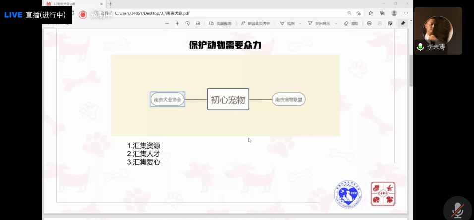Screen dimensions: 474x220
Task: Click the red CIPS square logo
Action: 383,194
